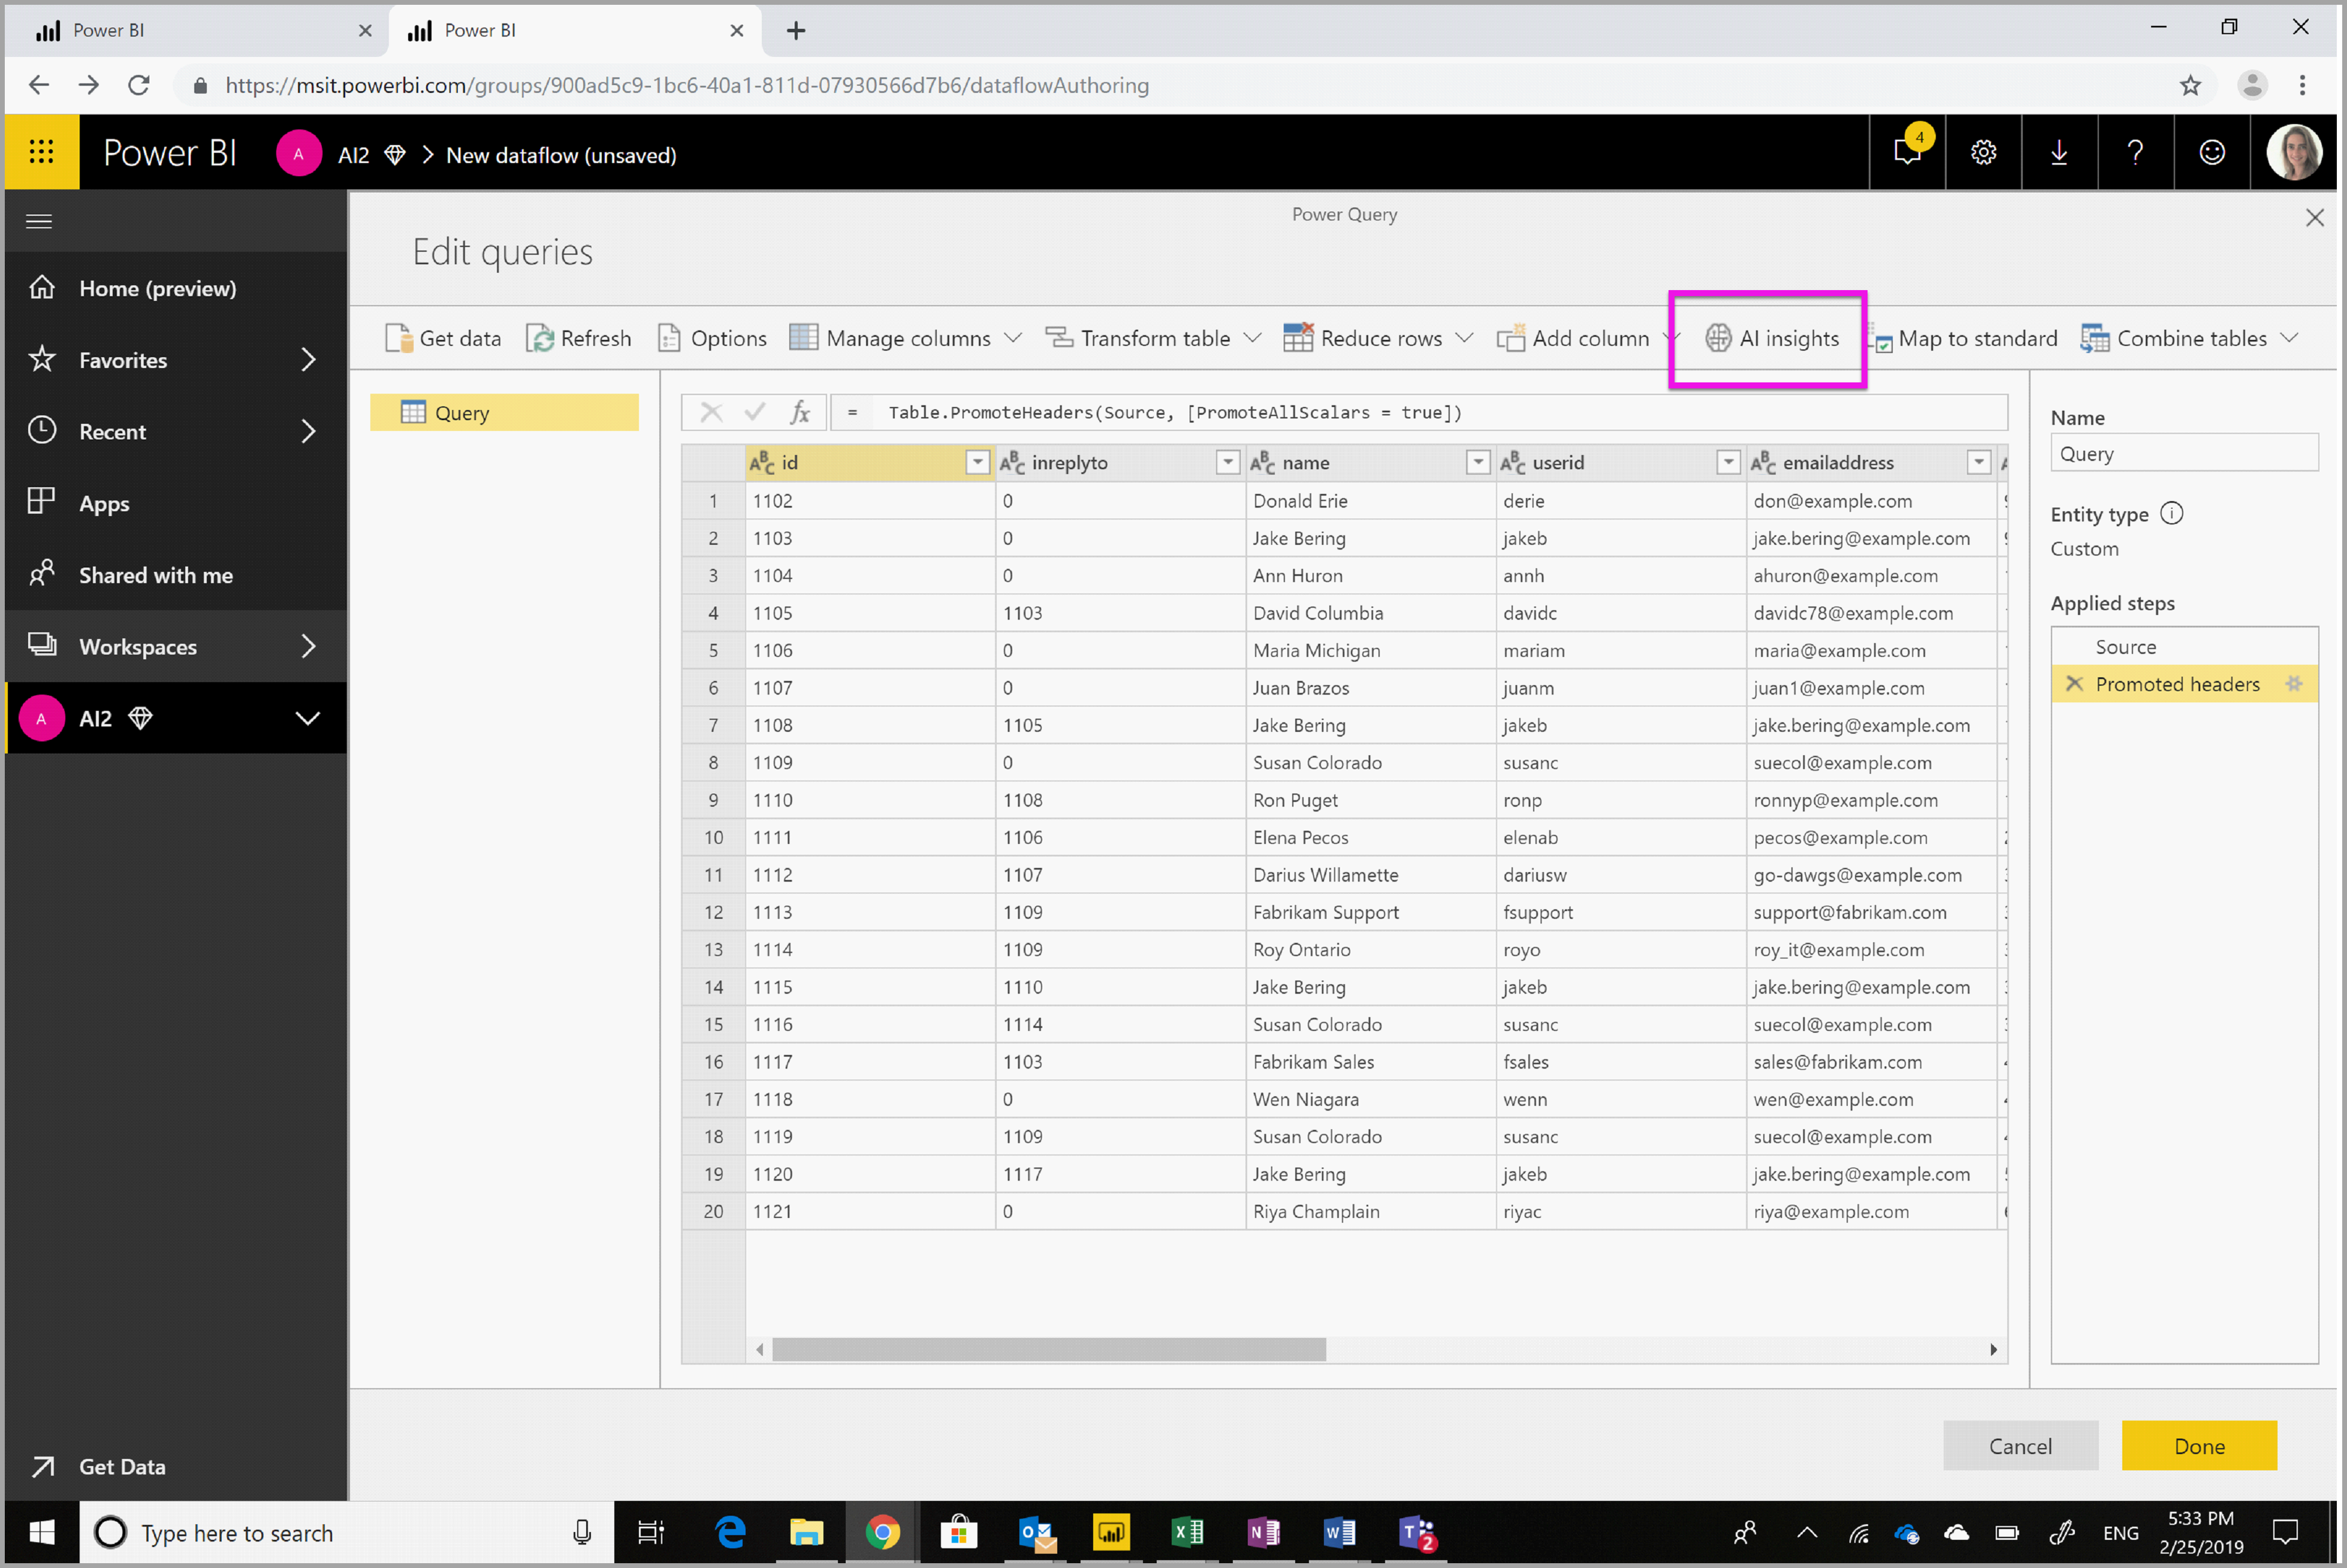2347x1568 pixels.
Task: Click the Name input field
Action: (x=2184, y=453)
